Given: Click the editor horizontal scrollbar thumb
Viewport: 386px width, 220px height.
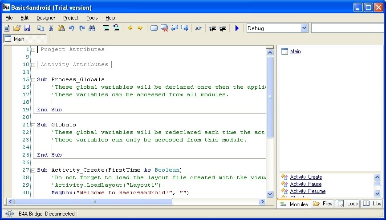Looking at the screenshot, I should pyautogui.click(x=94, y=202).
